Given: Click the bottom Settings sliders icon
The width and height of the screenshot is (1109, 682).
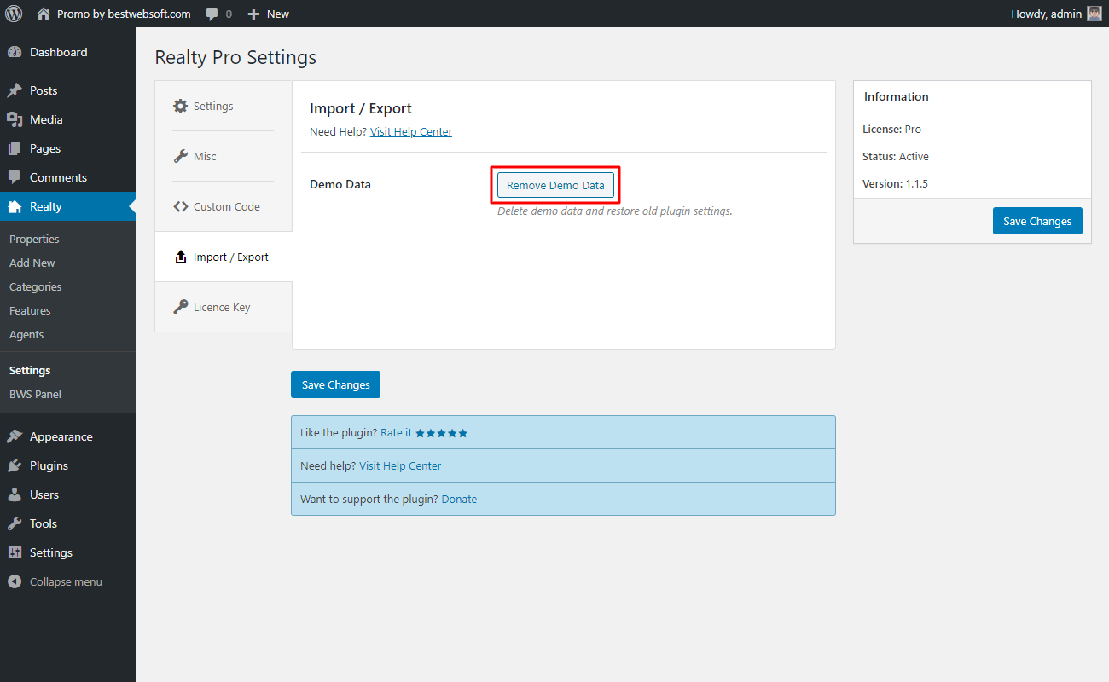Looking at the screenshot, I should 15,552.
